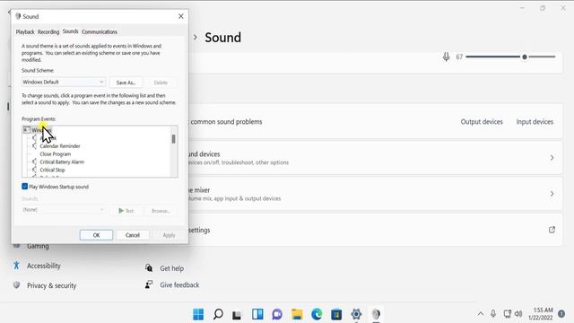Click the Give feedback icon
This screenshot has width=574, height=323.
click(x=149, y=284)
